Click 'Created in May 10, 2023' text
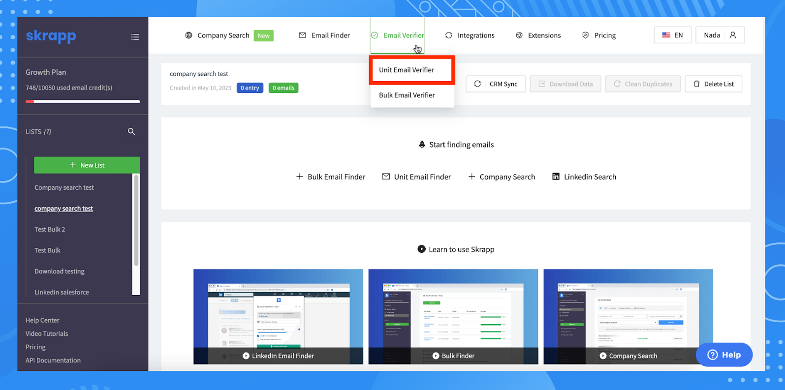This screenshot has width=785, height=390. (x=200, y=88)
